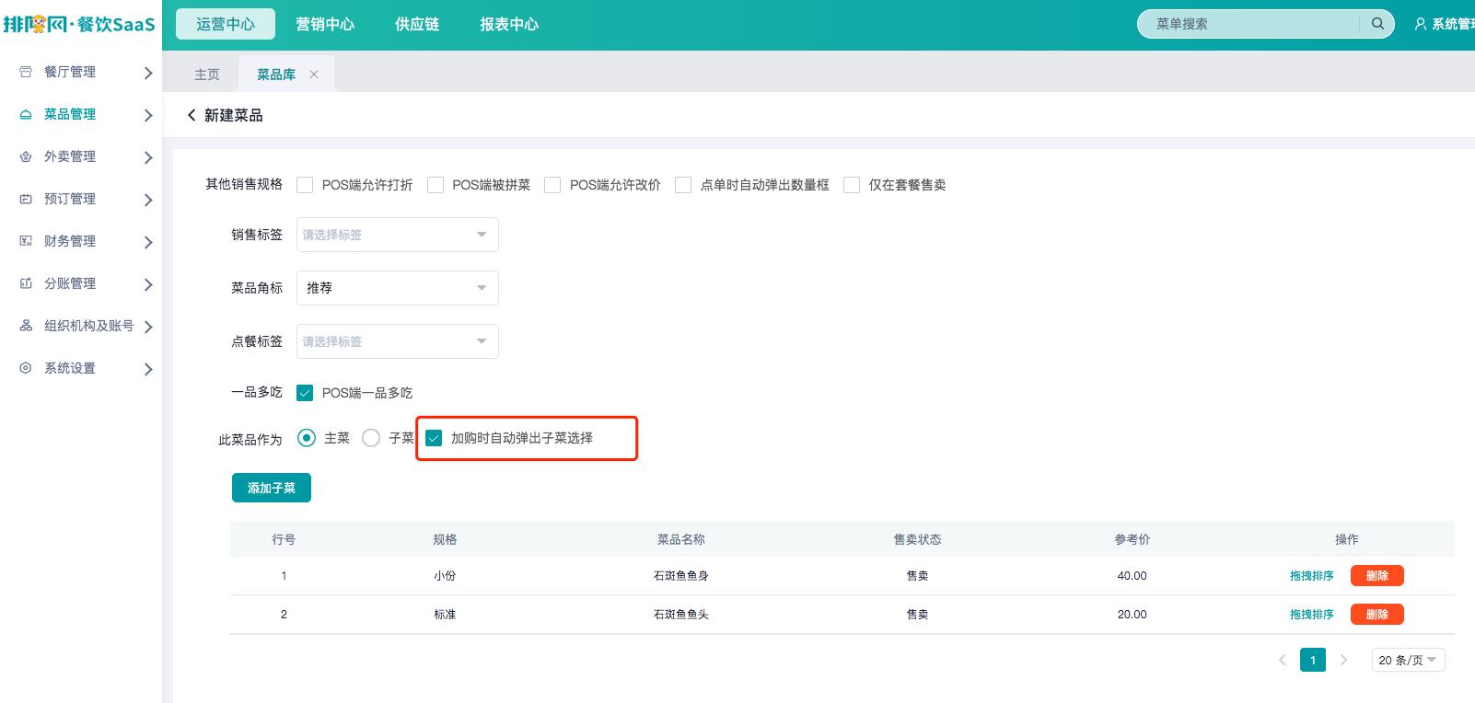Go to next page arrow
The height and width of the screenshot is (703, 1475).
[x=1343, y=660]
